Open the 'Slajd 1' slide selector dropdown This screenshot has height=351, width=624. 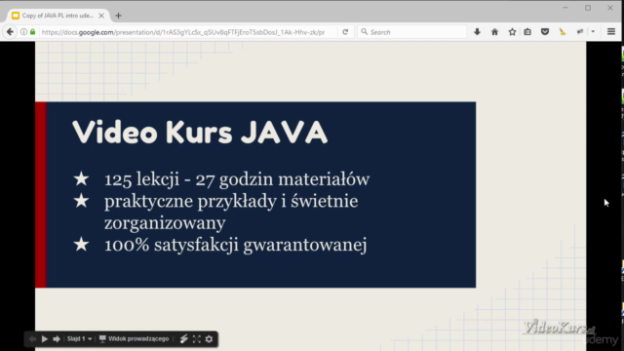79,339
